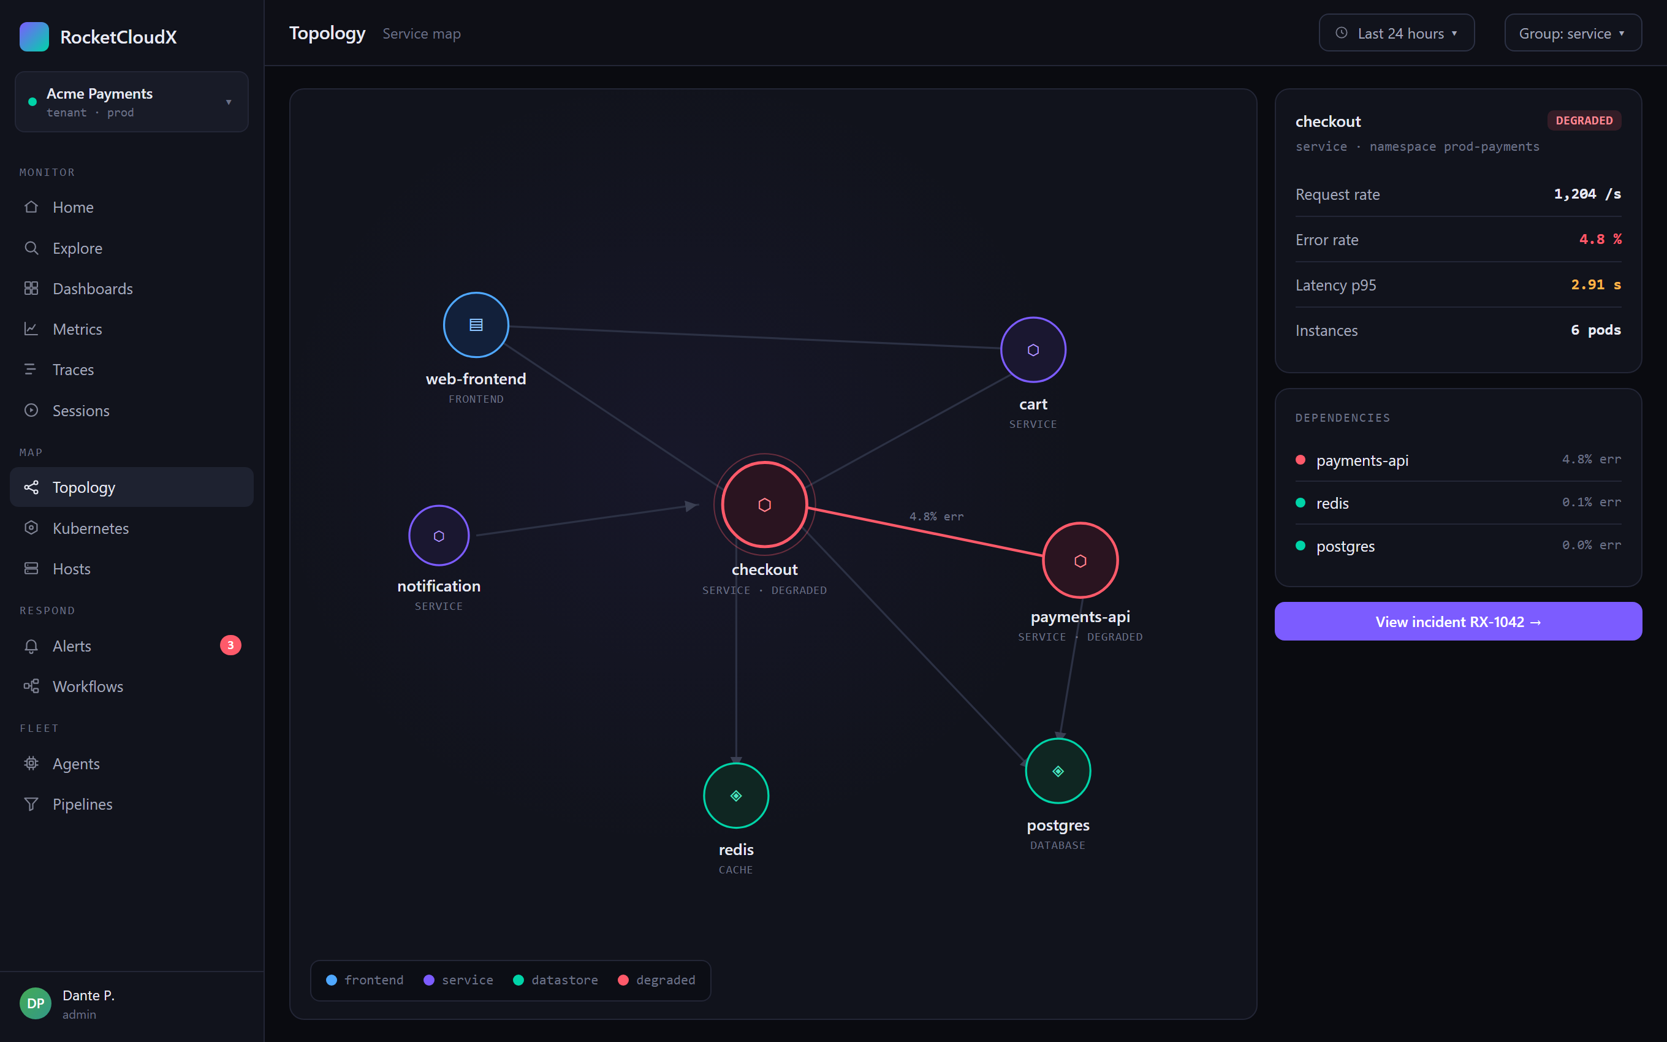Open the Group: service dropdown
1667x1042 pixels.
coord(1573,33)
